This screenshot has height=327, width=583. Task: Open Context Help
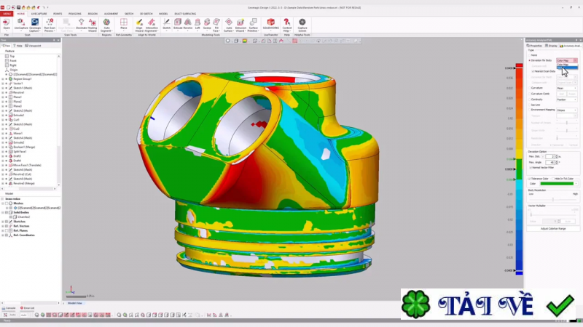pyautogui.click(x=286, y=25)
